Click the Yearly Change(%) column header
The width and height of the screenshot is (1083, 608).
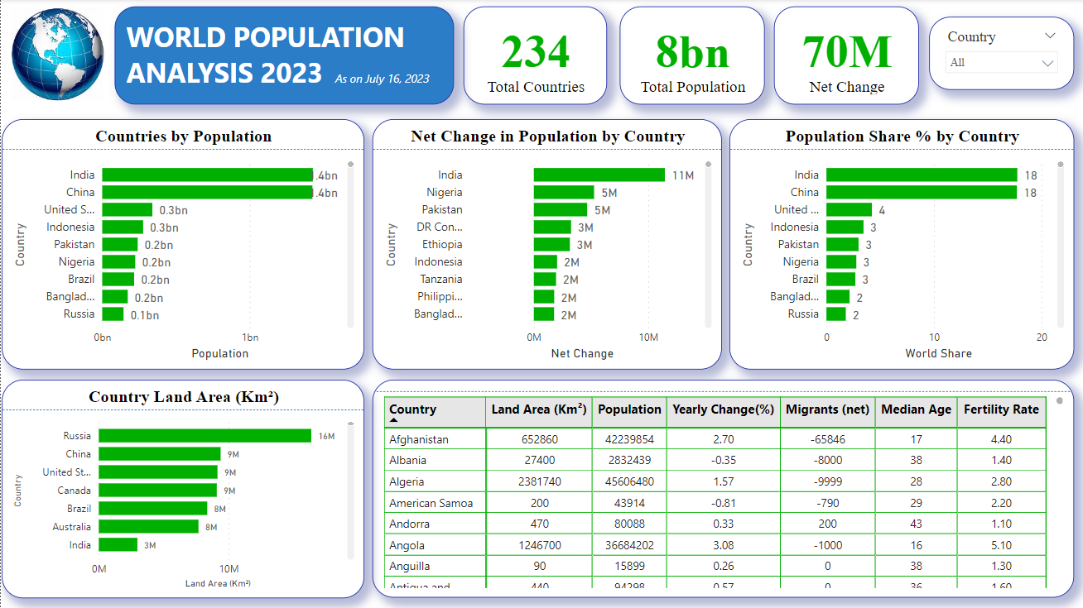(x=723, y=409)
